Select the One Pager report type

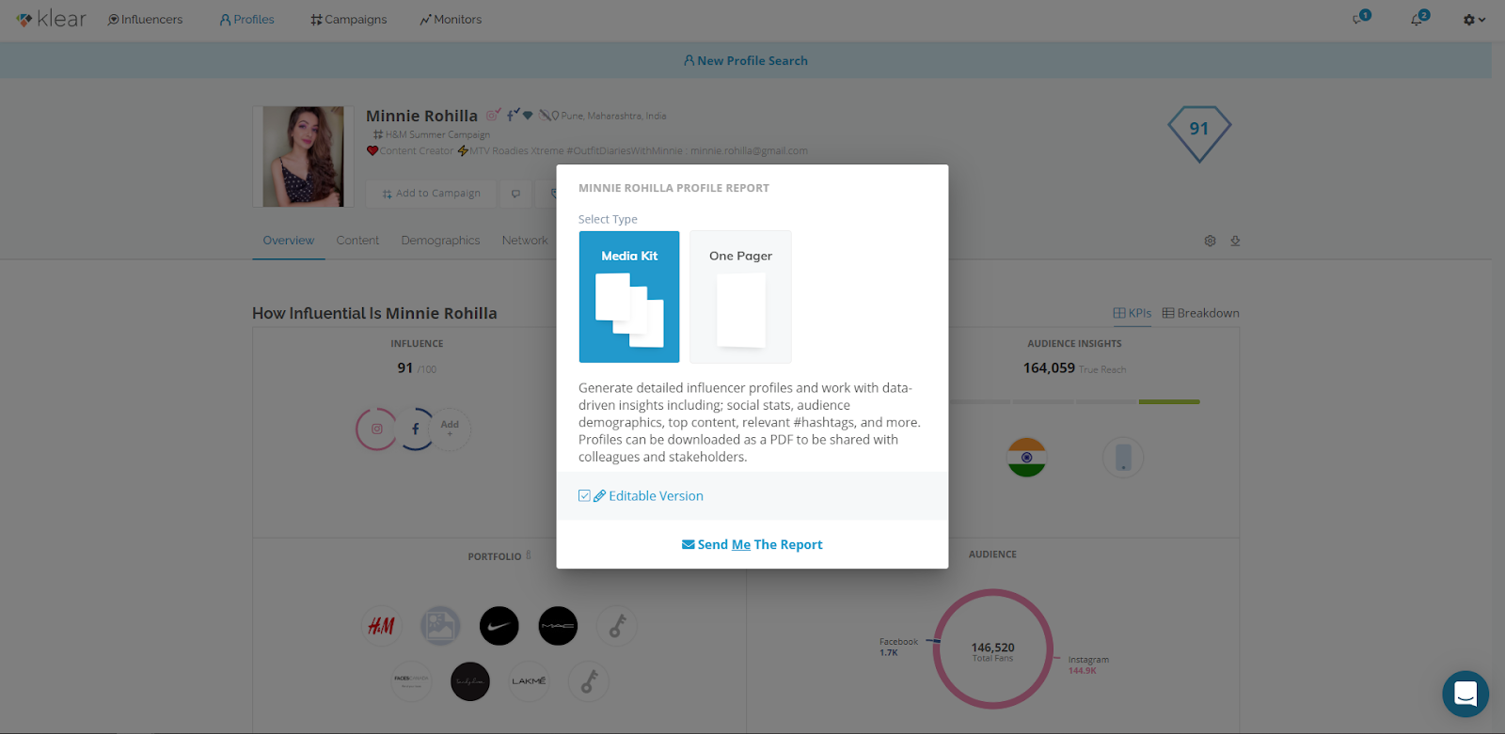740,297
